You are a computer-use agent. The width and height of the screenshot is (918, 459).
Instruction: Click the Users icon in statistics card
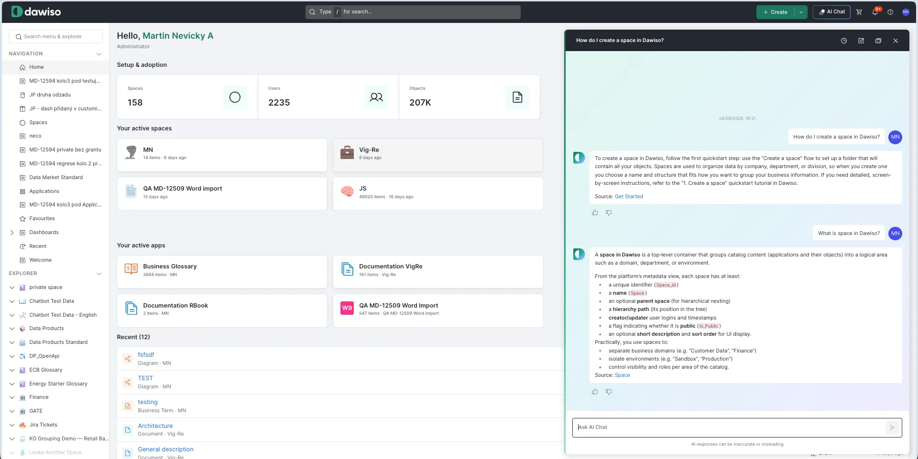[x=376, y=97]
